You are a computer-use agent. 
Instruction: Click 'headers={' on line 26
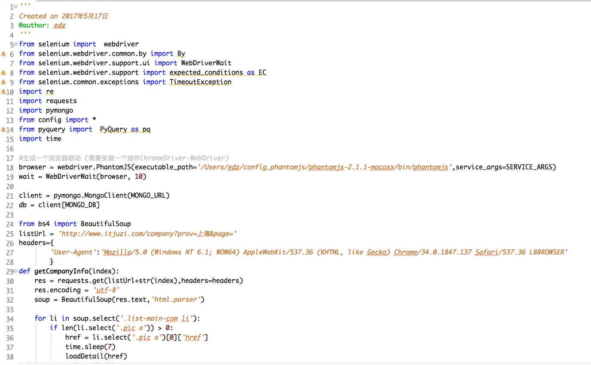36,243
